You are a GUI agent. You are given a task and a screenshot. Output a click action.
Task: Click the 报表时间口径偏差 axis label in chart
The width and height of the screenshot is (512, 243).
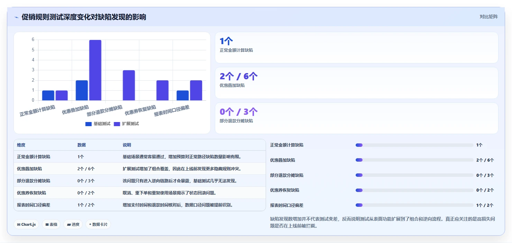pos(172,111)
